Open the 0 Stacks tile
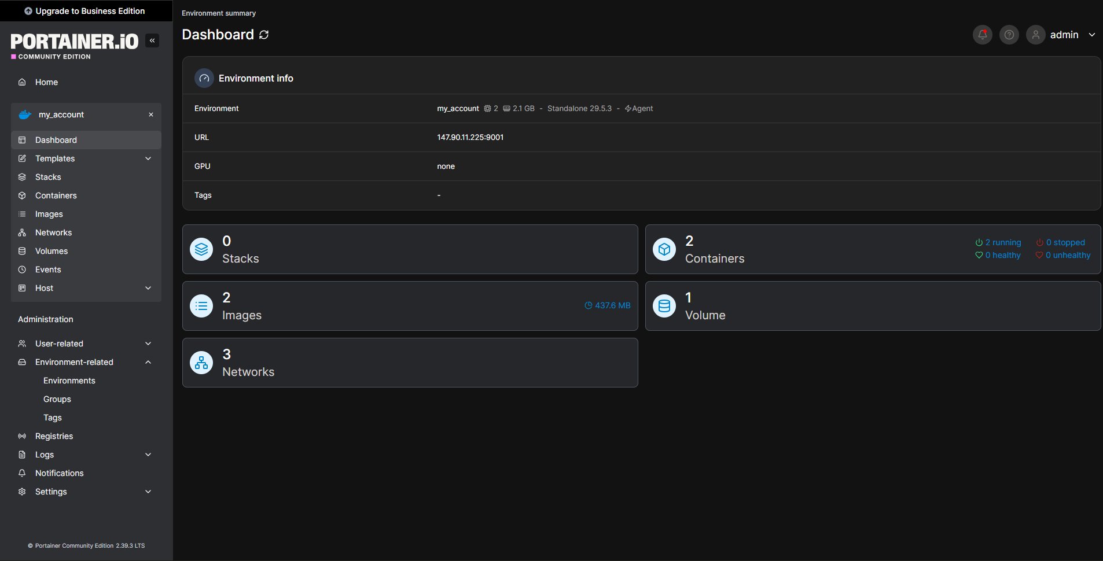The height and width of the screenshot is (561, 1103). (x=410, y=249)
